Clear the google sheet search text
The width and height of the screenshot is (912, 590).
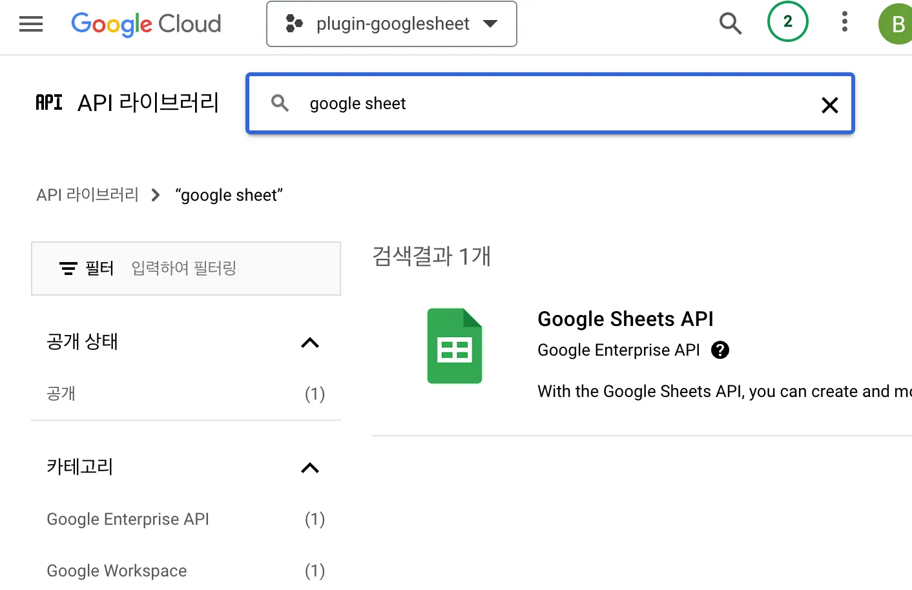pos(829,105)
